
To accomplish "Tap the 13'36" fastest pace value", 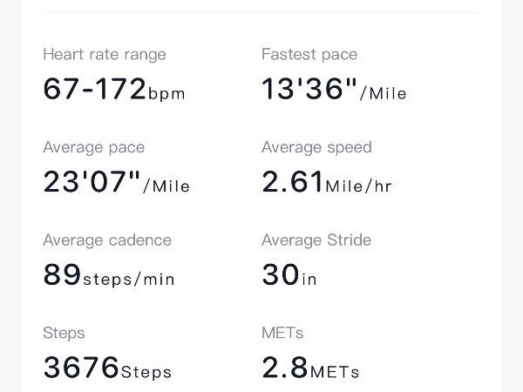I will pyautogui.click(x=310, y=89).
